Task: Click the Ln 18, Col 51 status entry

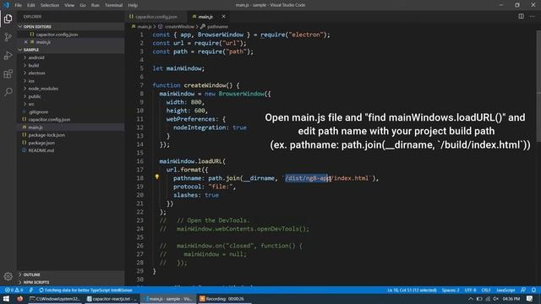Action: tap(412, 290)
